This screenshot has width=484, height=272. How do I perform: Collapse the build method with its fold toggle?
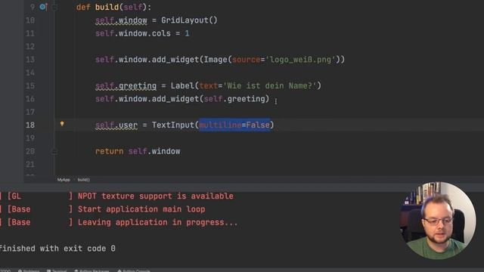pyautogui.click(x=54, y=7)
